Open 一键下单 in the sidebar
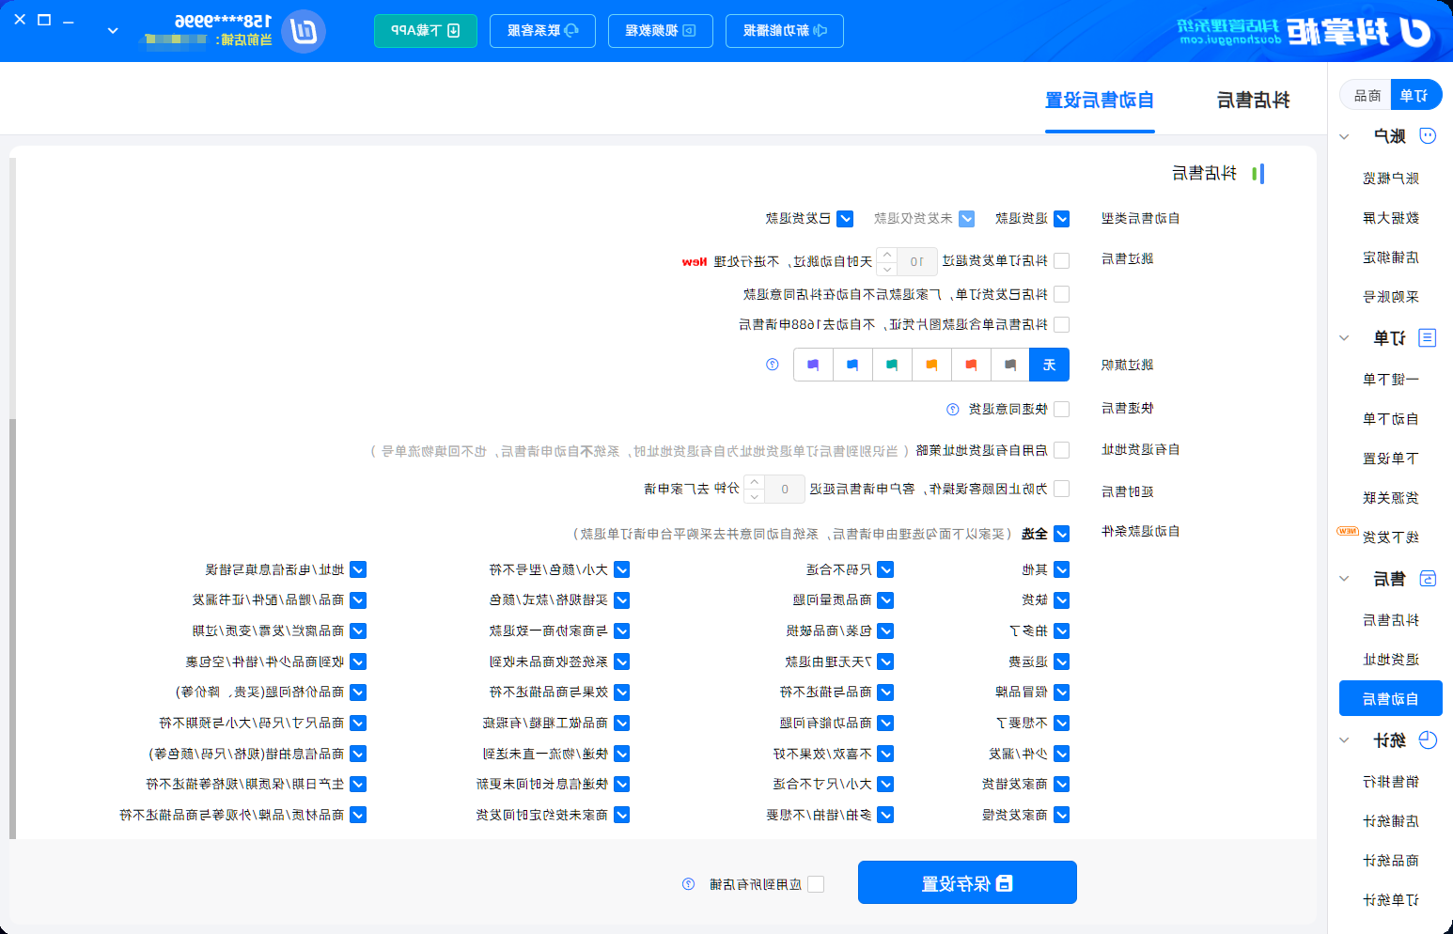Screen dimensions: 1453x934 pyautogui.click(x=1391, y=380)
